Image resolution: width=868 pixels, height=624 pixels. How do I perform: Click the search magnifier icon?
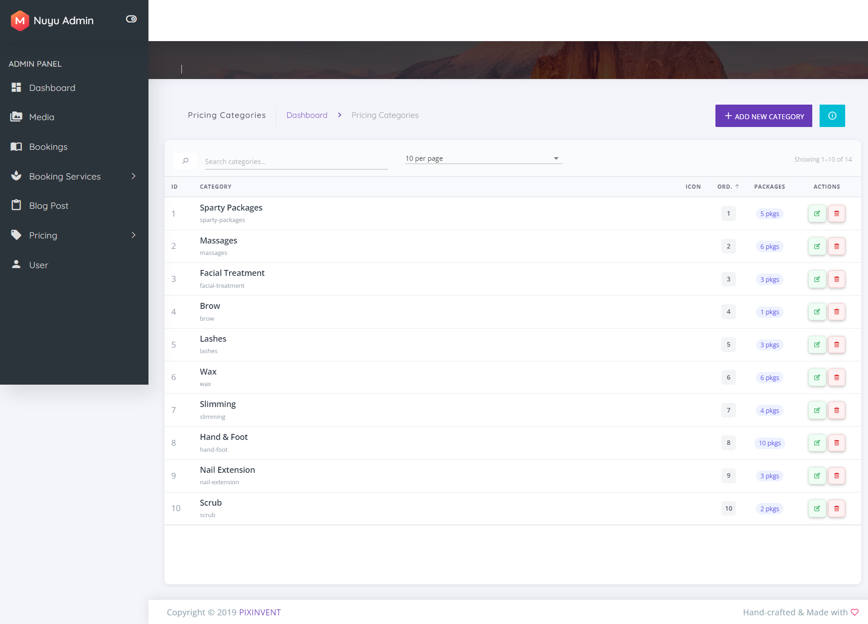(x=185, y=161)
